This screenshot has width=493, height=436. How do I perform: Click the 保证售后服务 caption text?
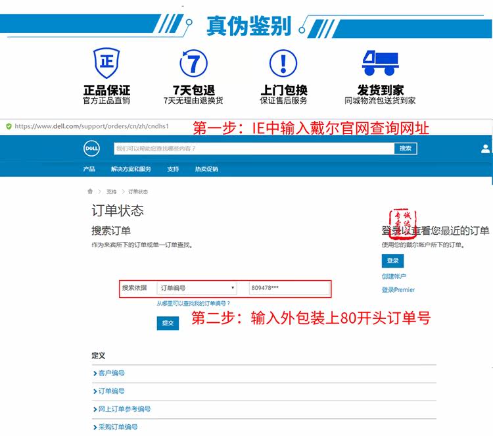point(283,101)
